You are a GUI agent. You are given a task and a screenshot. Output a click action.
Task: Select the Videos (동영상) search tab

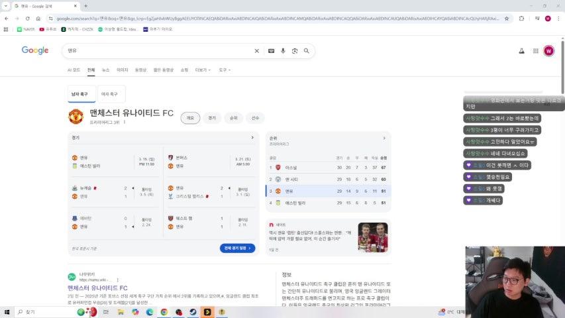point(140,70)
